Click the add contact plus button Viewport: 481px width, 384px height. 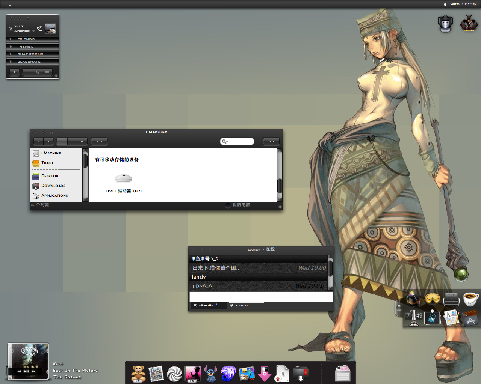tap(14, 72)
